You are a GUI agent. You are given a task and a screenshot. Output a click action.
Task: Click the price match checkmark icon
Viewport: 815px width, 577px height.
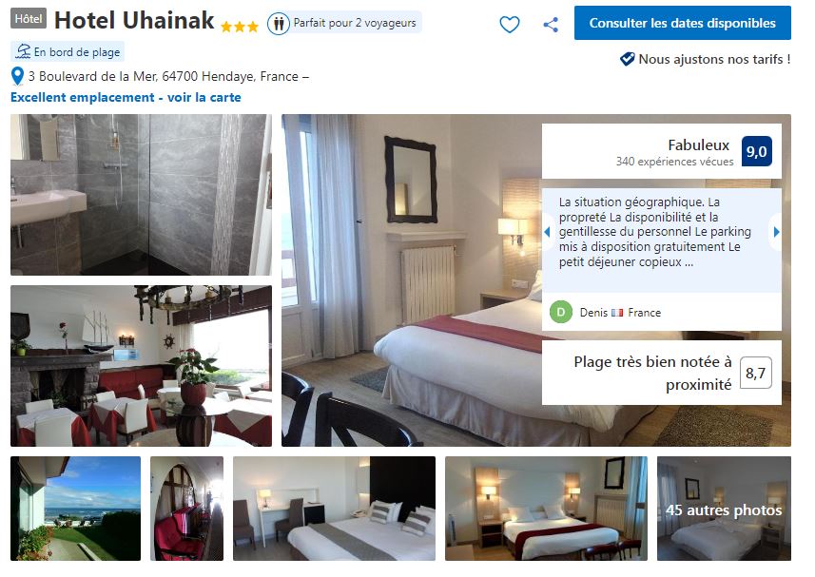(628, 59)
